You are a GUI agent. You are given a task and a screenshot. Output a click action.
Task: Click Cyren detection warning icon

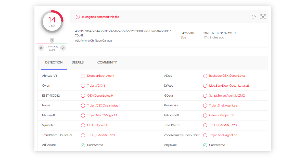point(83,86)
